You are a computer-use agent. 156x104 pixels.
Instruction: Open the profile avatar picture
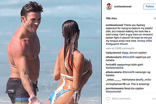[x=109, y=7]
